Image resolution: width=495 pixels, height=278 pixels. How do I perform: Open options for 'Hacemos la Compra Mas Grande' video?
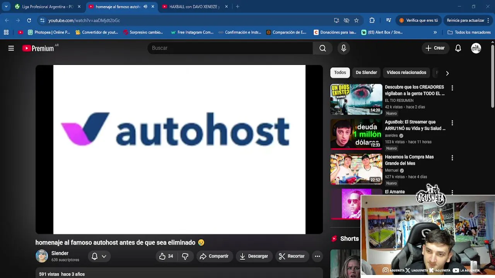pos(452,158)
